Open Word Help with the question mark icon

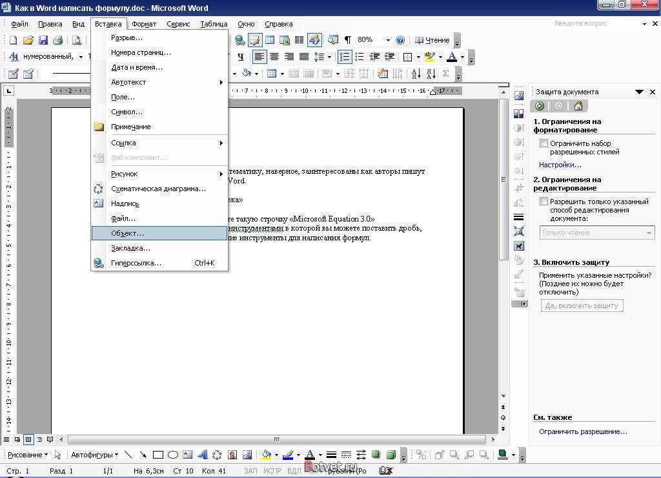[400, 40]
